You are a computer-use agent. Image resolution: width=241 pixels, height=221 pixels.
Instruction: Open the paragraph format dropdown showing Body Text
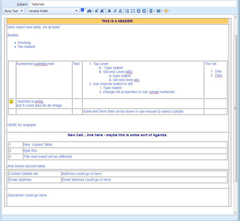(x=14, y=11)
